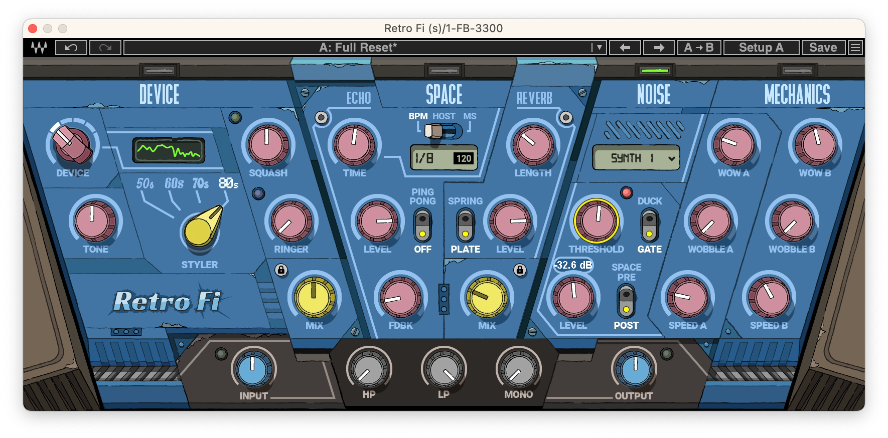This screenshot has height=438, width=888.
Task: Click the link icon between Fdbk and Mix
Action: (444, 299)
